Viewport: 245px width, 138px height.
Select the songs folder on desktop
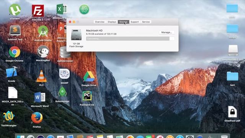pyautogui.click(x=232, y=29)
